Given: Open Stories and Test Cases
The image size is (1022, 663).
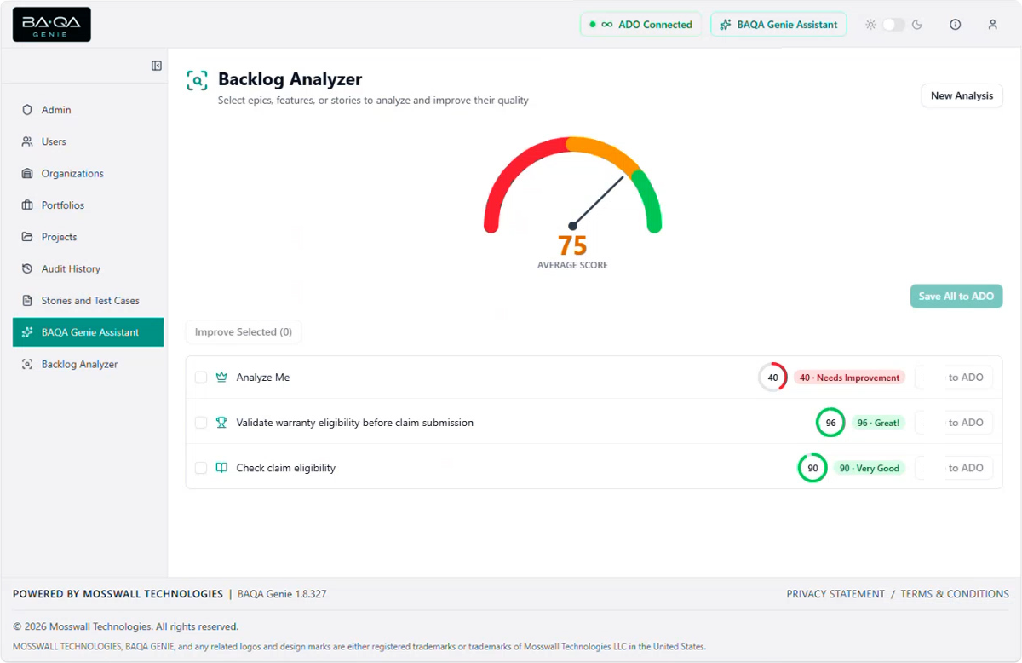Looking at the screenshot, I should tap(88, 301).
